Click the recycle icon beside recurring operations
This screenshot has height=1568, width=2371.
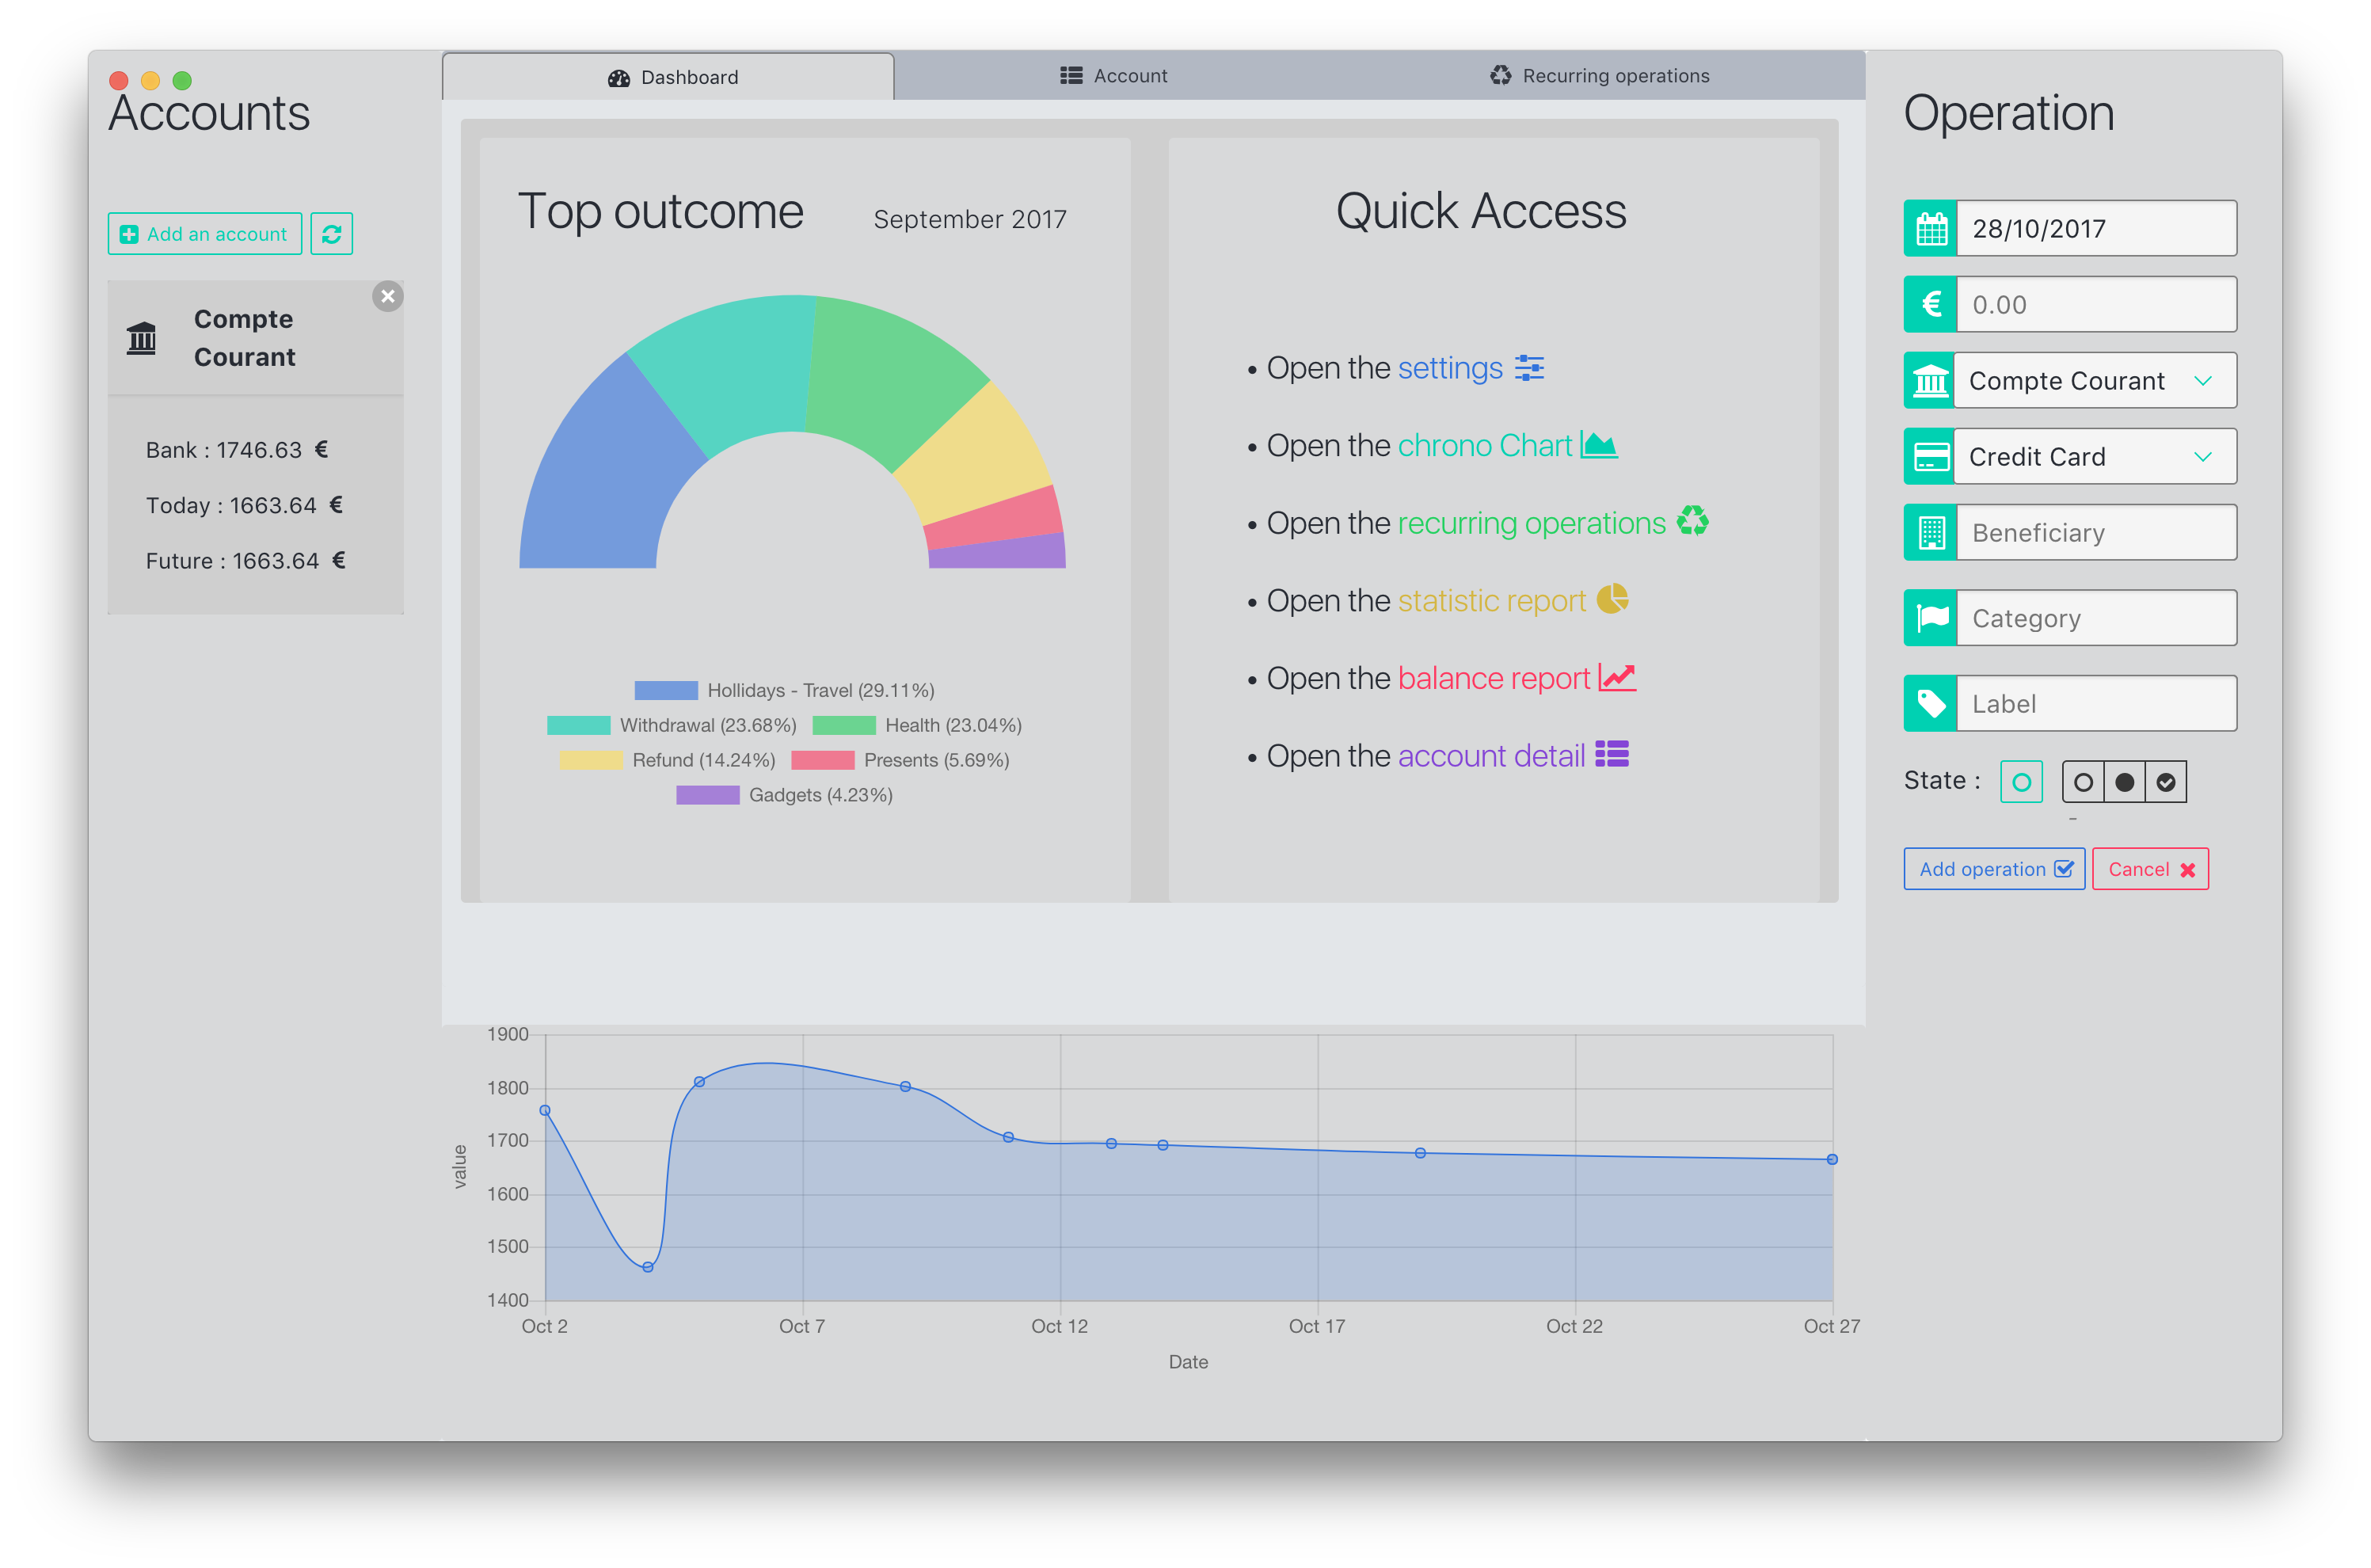tap(1692, 521)
